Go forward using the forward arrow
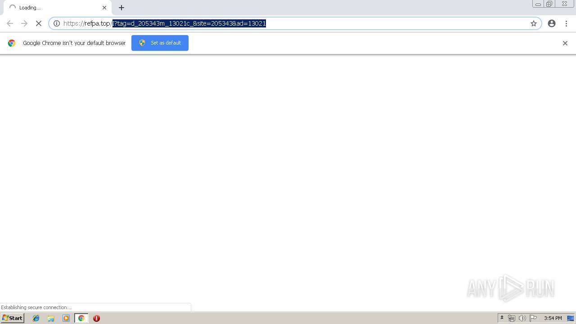Viewport: 576px width, 324px height. pyautogui.click(x=24, y=23)
